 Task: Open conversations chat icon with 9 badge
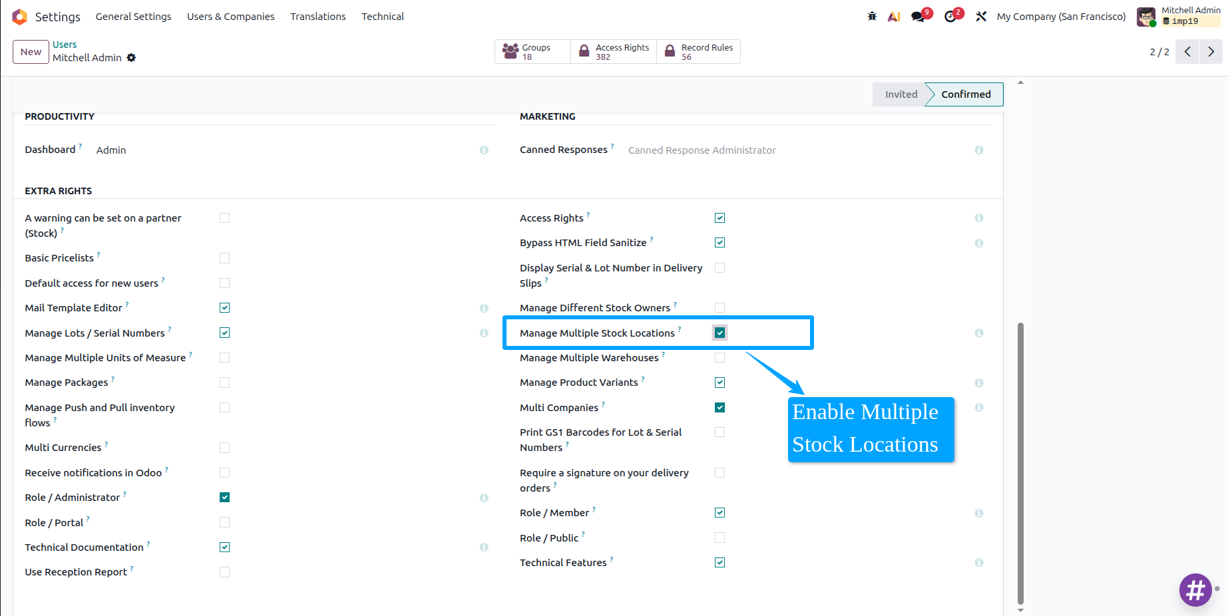[919, 17]
